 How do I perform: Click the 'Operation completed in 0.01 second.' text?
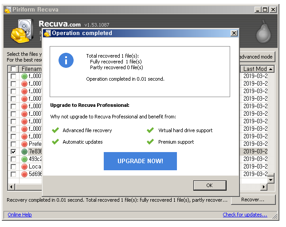tap(125, 79)
